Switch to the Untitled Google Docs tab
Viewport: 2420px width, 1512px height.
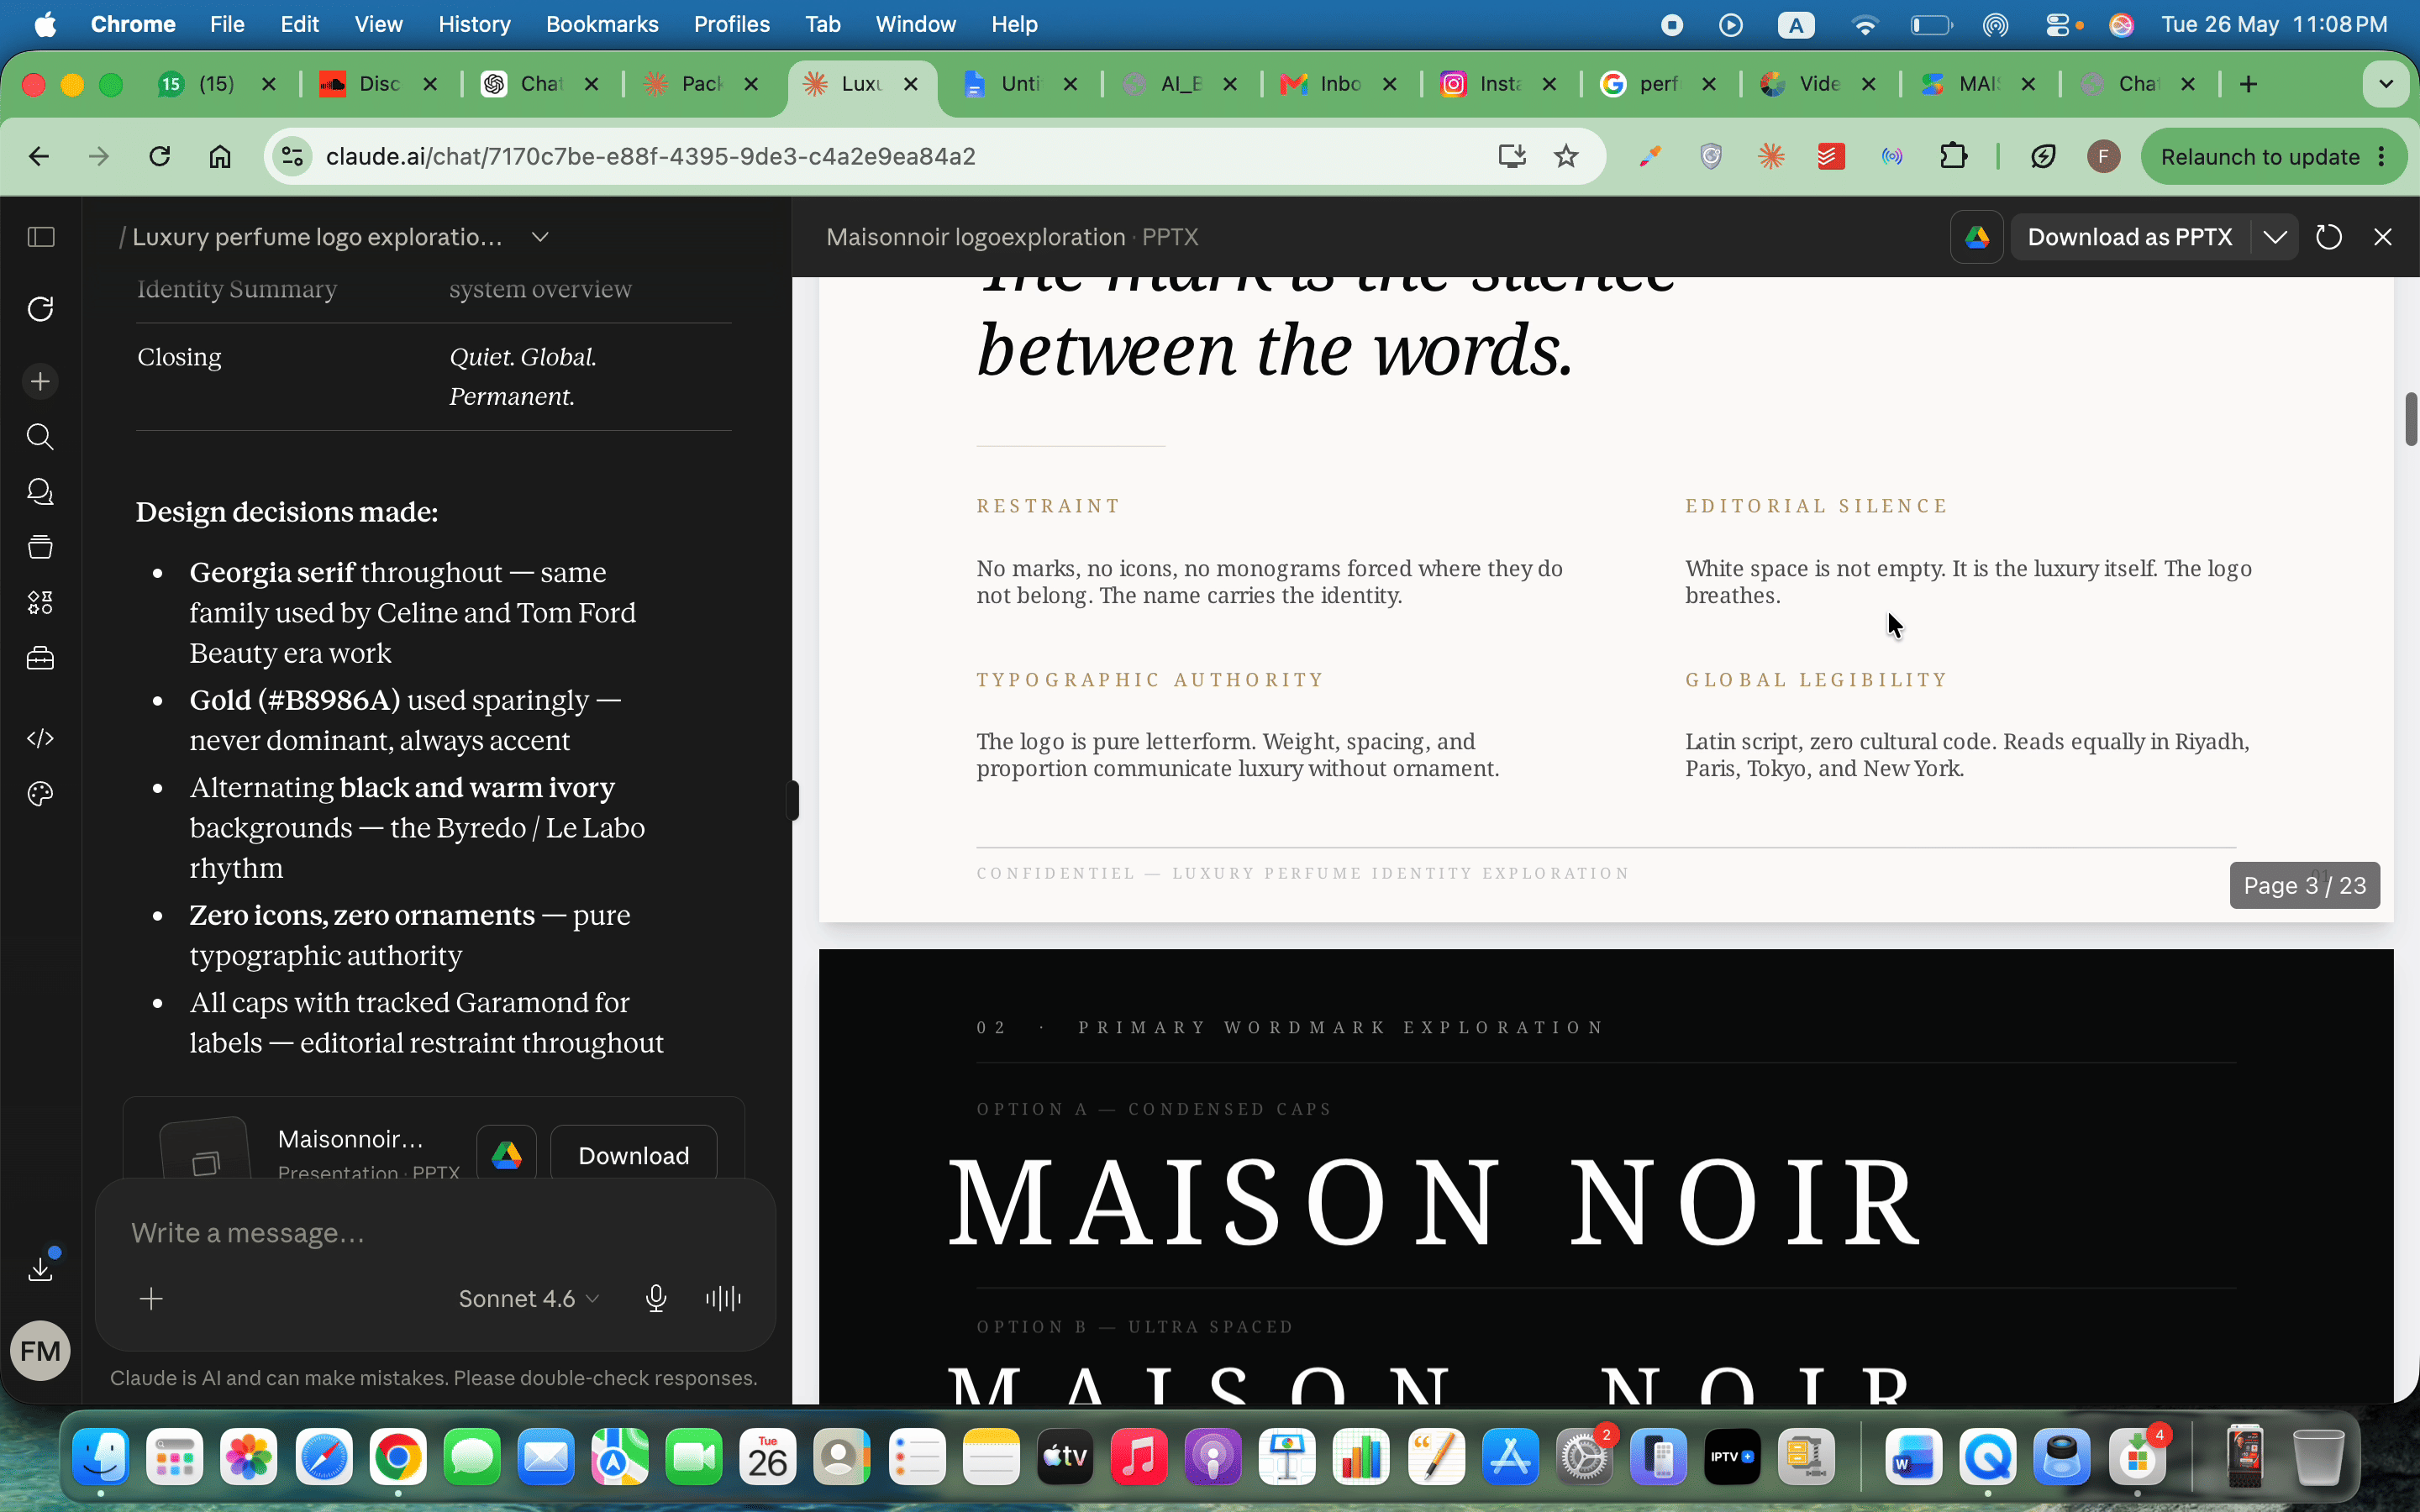click(x=1020, y=84)
